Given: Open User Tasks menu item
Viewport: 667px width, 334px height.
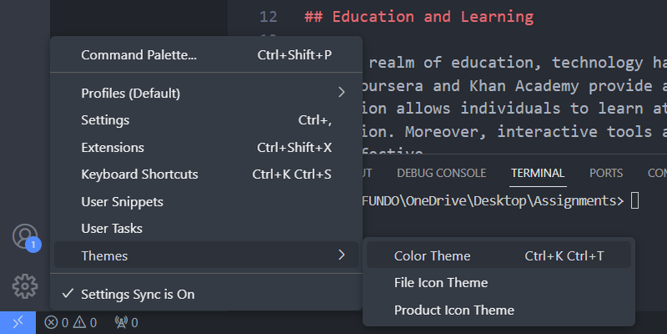Looking at the screenshot, I should [112, 228].
